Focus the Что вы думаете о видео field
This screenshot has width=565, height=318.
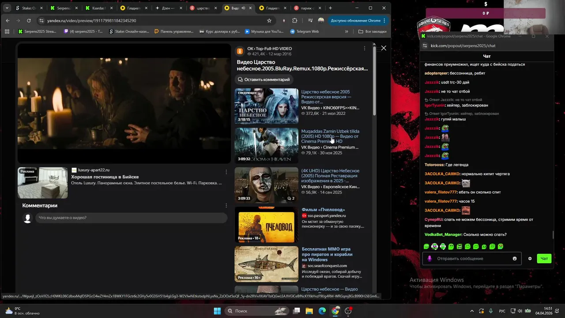(x=132, y=218)
